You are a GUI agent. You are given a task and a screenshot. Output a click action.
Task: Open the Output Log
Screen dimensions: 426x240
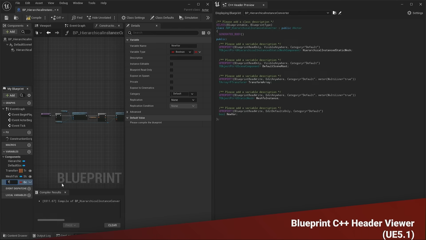point(42,236)
